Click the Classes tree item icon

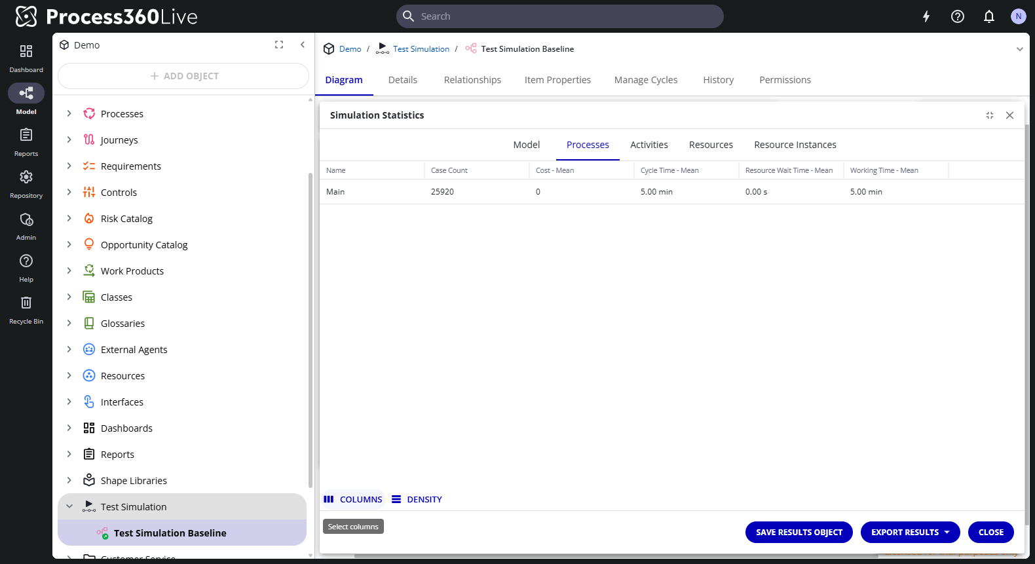[89, 297]
